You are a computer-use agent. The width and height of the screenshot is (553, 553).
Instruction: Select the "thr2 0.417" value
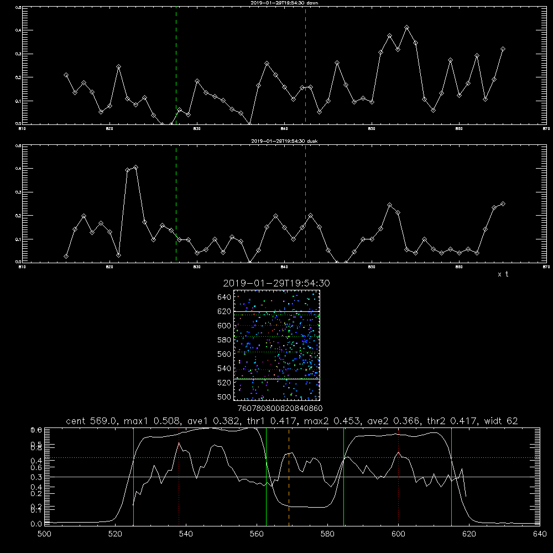[x=452, y=421]
